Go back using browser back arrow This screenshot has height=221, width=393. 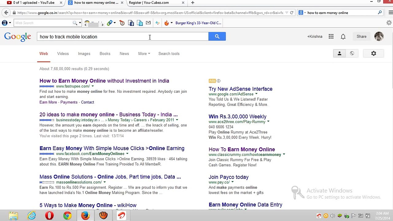tap(6, 13)
